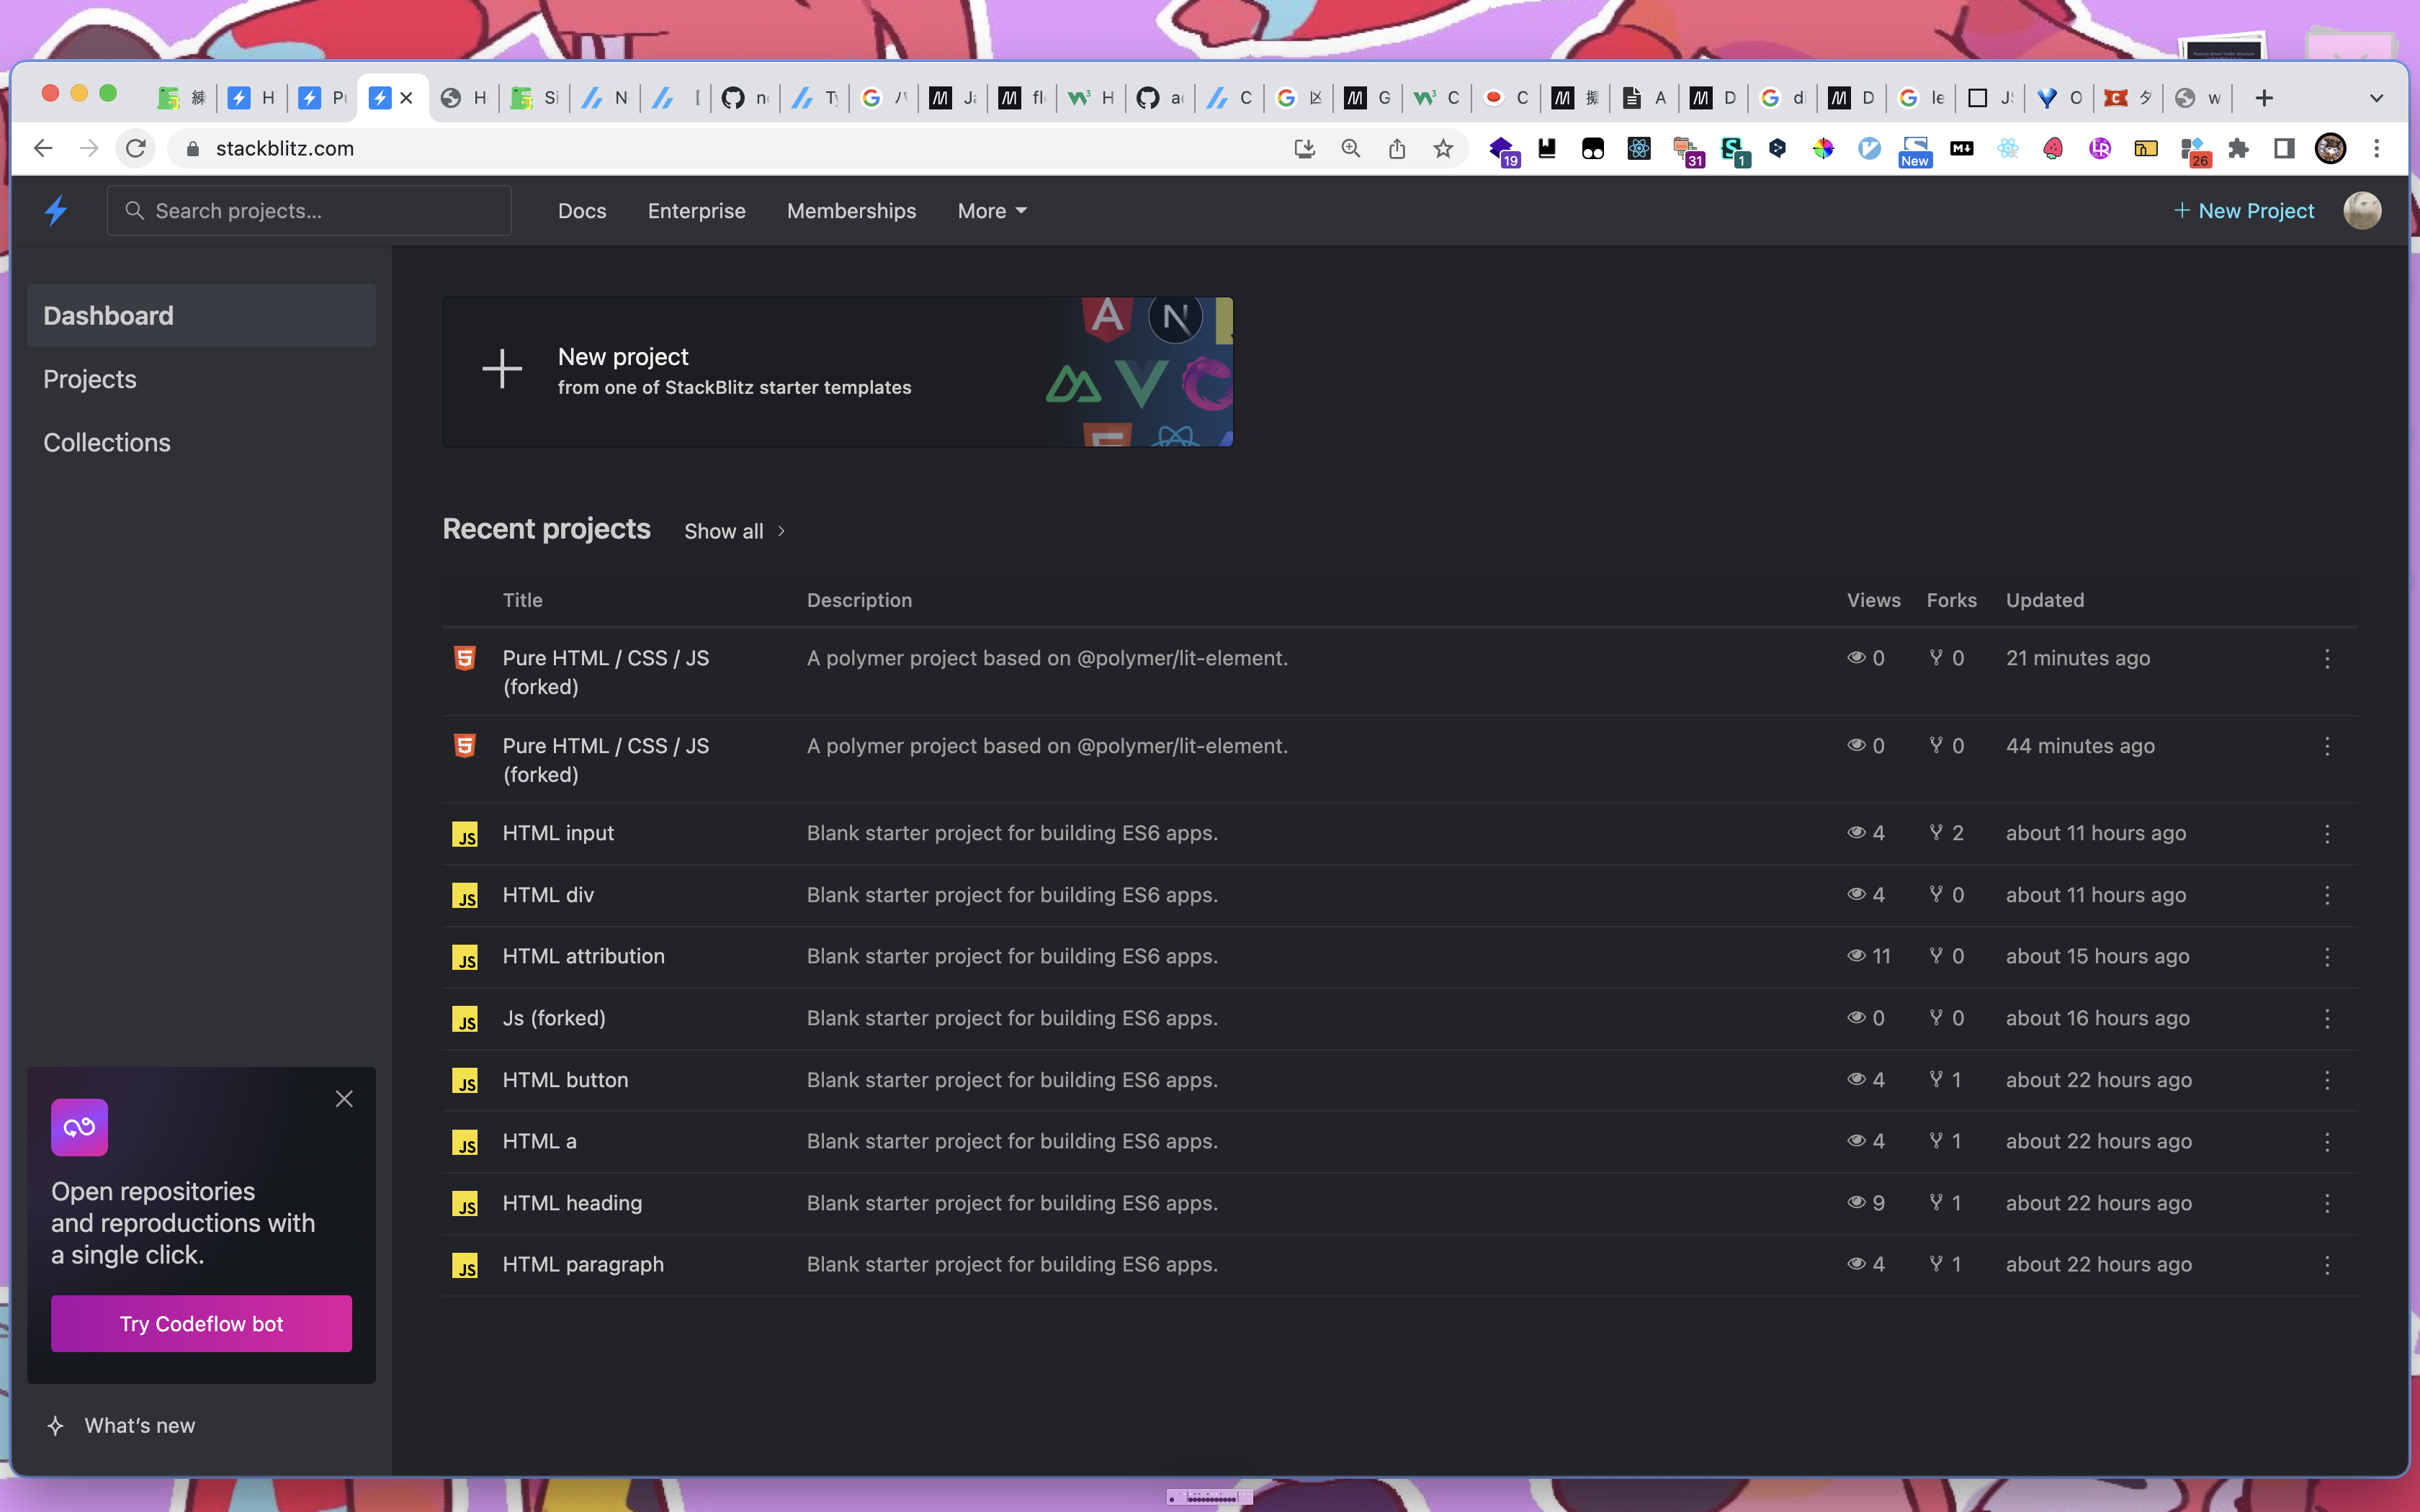Click the Codeflow bot purple icon
2420x1512 pixels.
click(79, 1127)
